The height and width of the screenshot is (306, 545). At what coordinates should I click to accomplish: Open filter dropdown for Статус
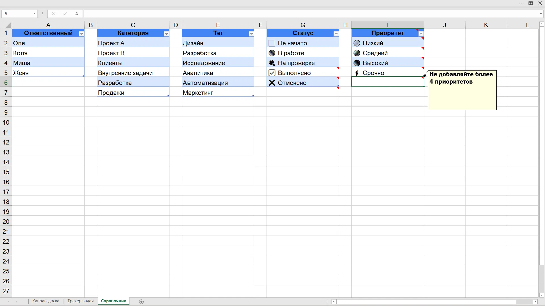336,34
